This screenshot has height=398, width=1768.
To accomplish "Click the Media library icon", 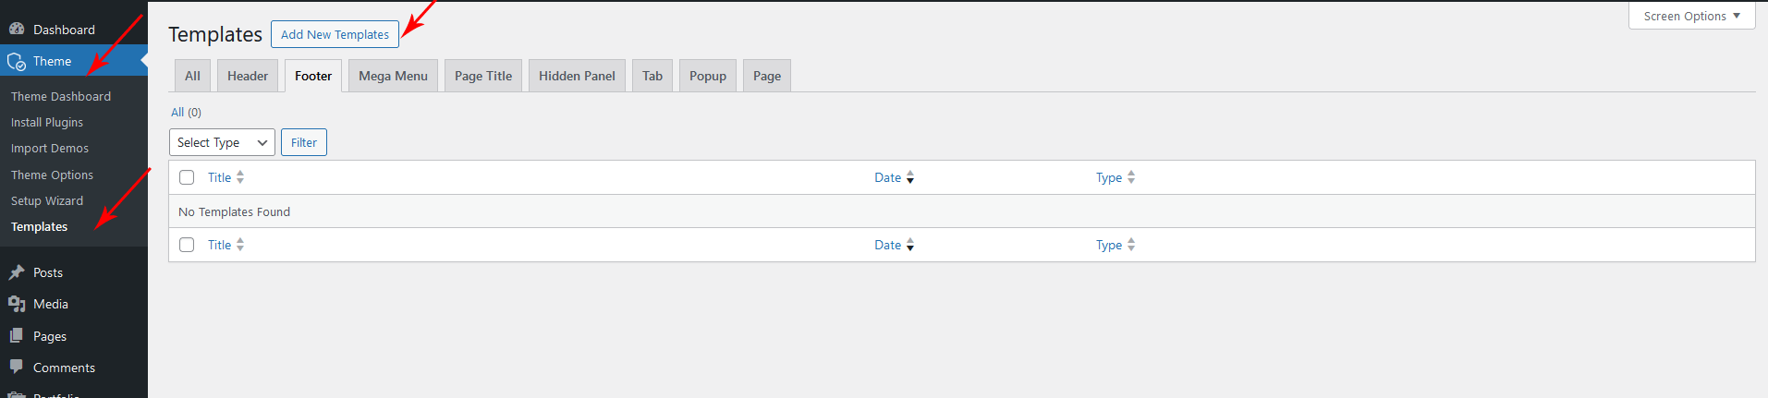I will 17,304.
